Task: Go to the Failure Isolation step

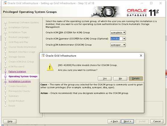Action: click(17, 72)
